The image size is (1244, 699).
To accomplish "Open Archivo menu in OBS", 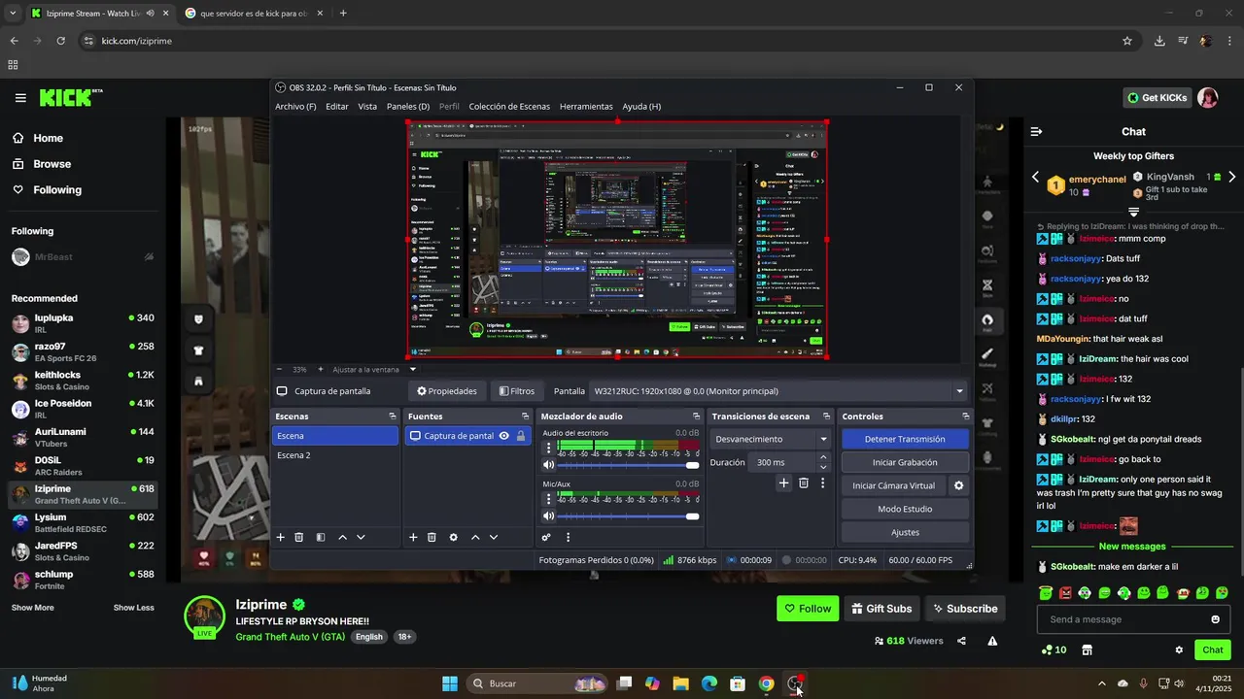I will click(x=295, y=107).
